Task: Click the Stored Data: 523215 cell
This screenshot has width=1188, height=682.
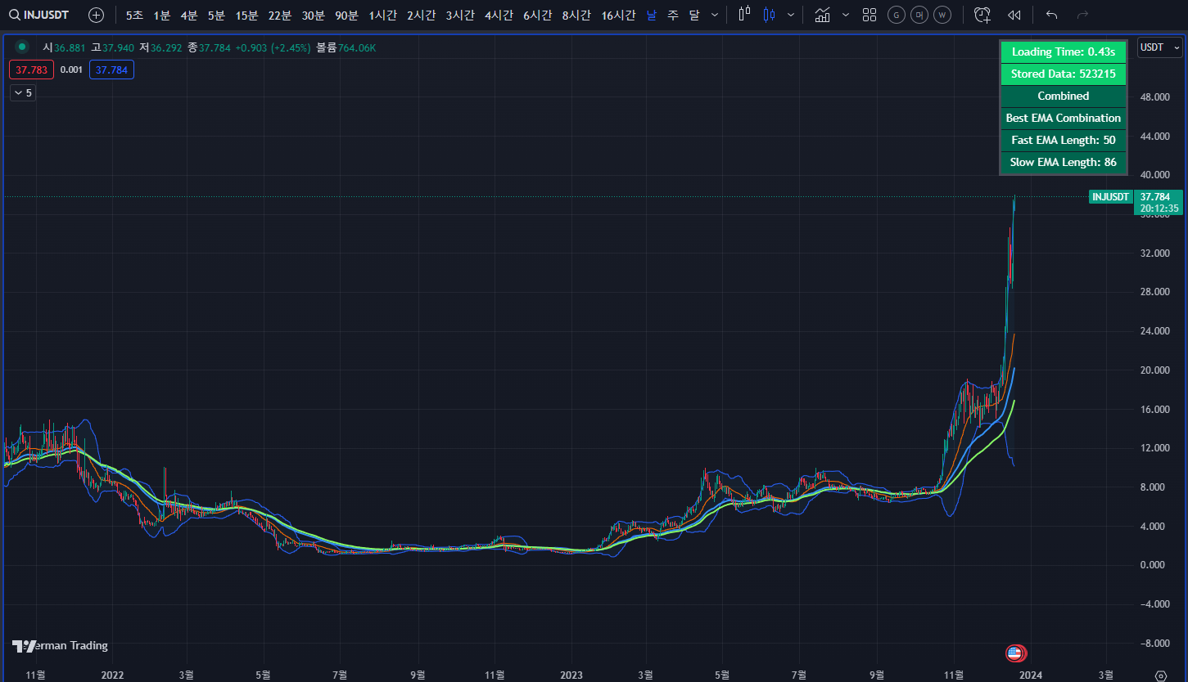Action: pyautogui.click(x=1064, y=74)
